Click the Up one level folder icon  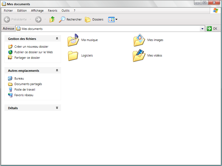tap(52, 19)
